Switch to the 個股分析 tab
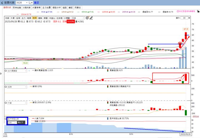This screenshot has width=200, height=138. coord(56,8)
